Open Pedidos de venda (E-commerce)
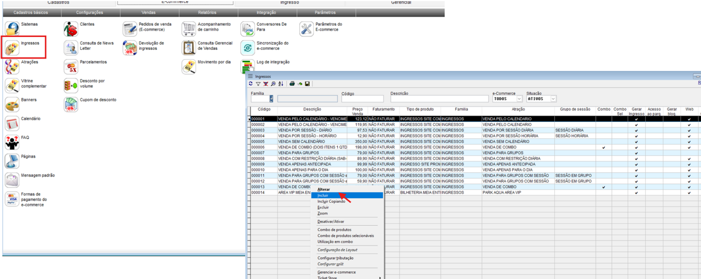 pos(130,28)
